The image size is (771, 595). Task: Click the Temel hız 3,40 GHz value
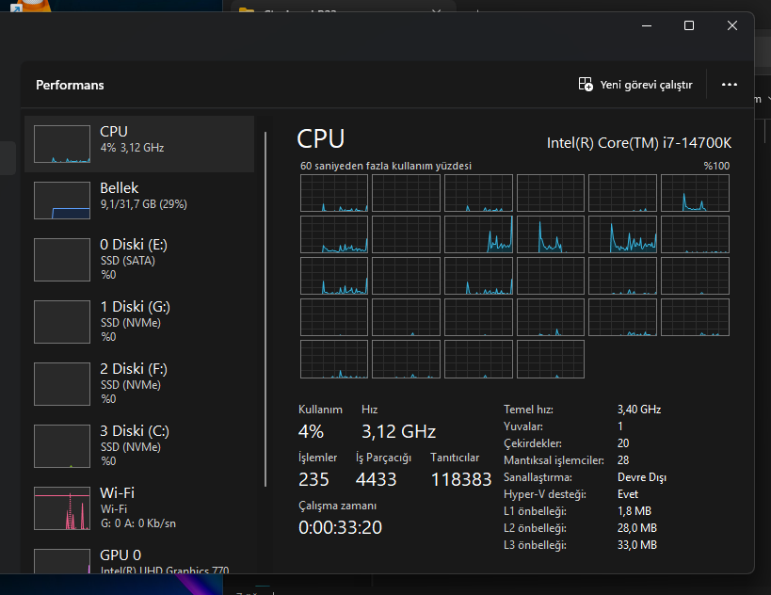coord(639,410)
